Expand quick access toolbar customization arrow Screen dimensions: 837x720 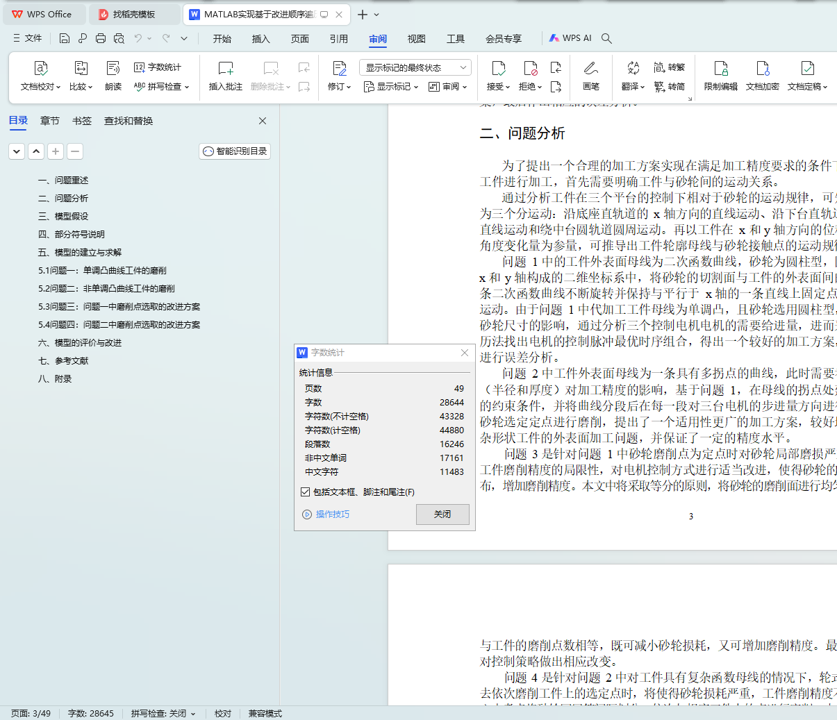point(184,38)
